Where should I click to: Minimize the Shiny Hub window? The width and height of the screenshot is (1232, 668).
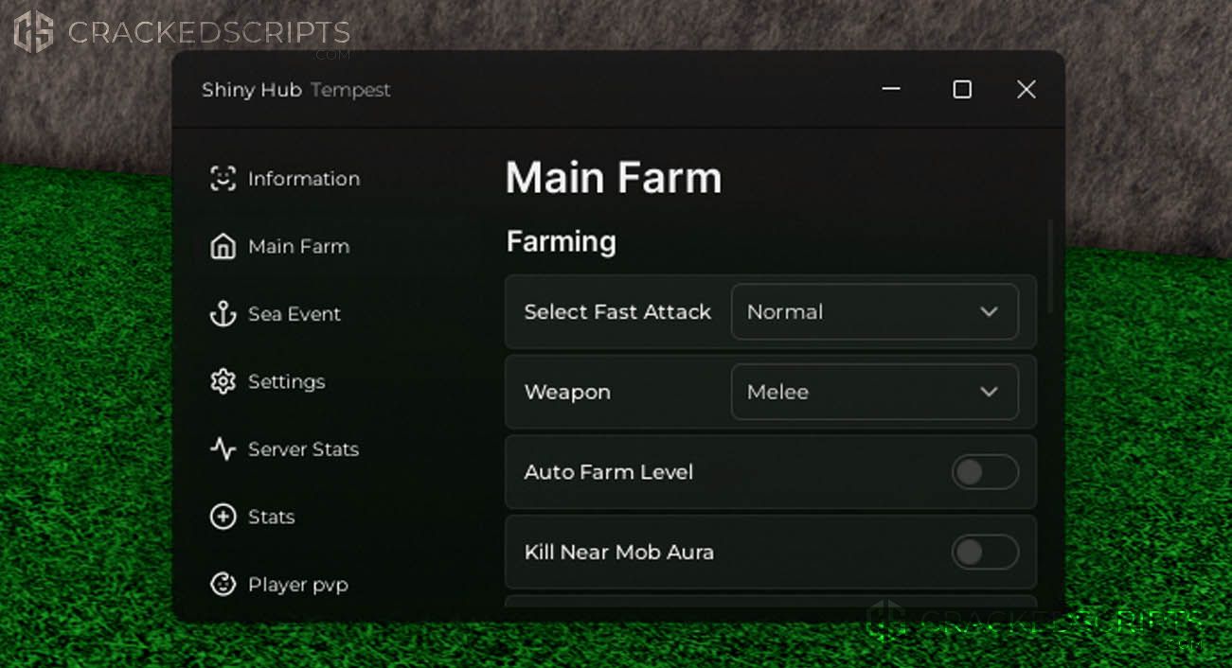point(891,89)
